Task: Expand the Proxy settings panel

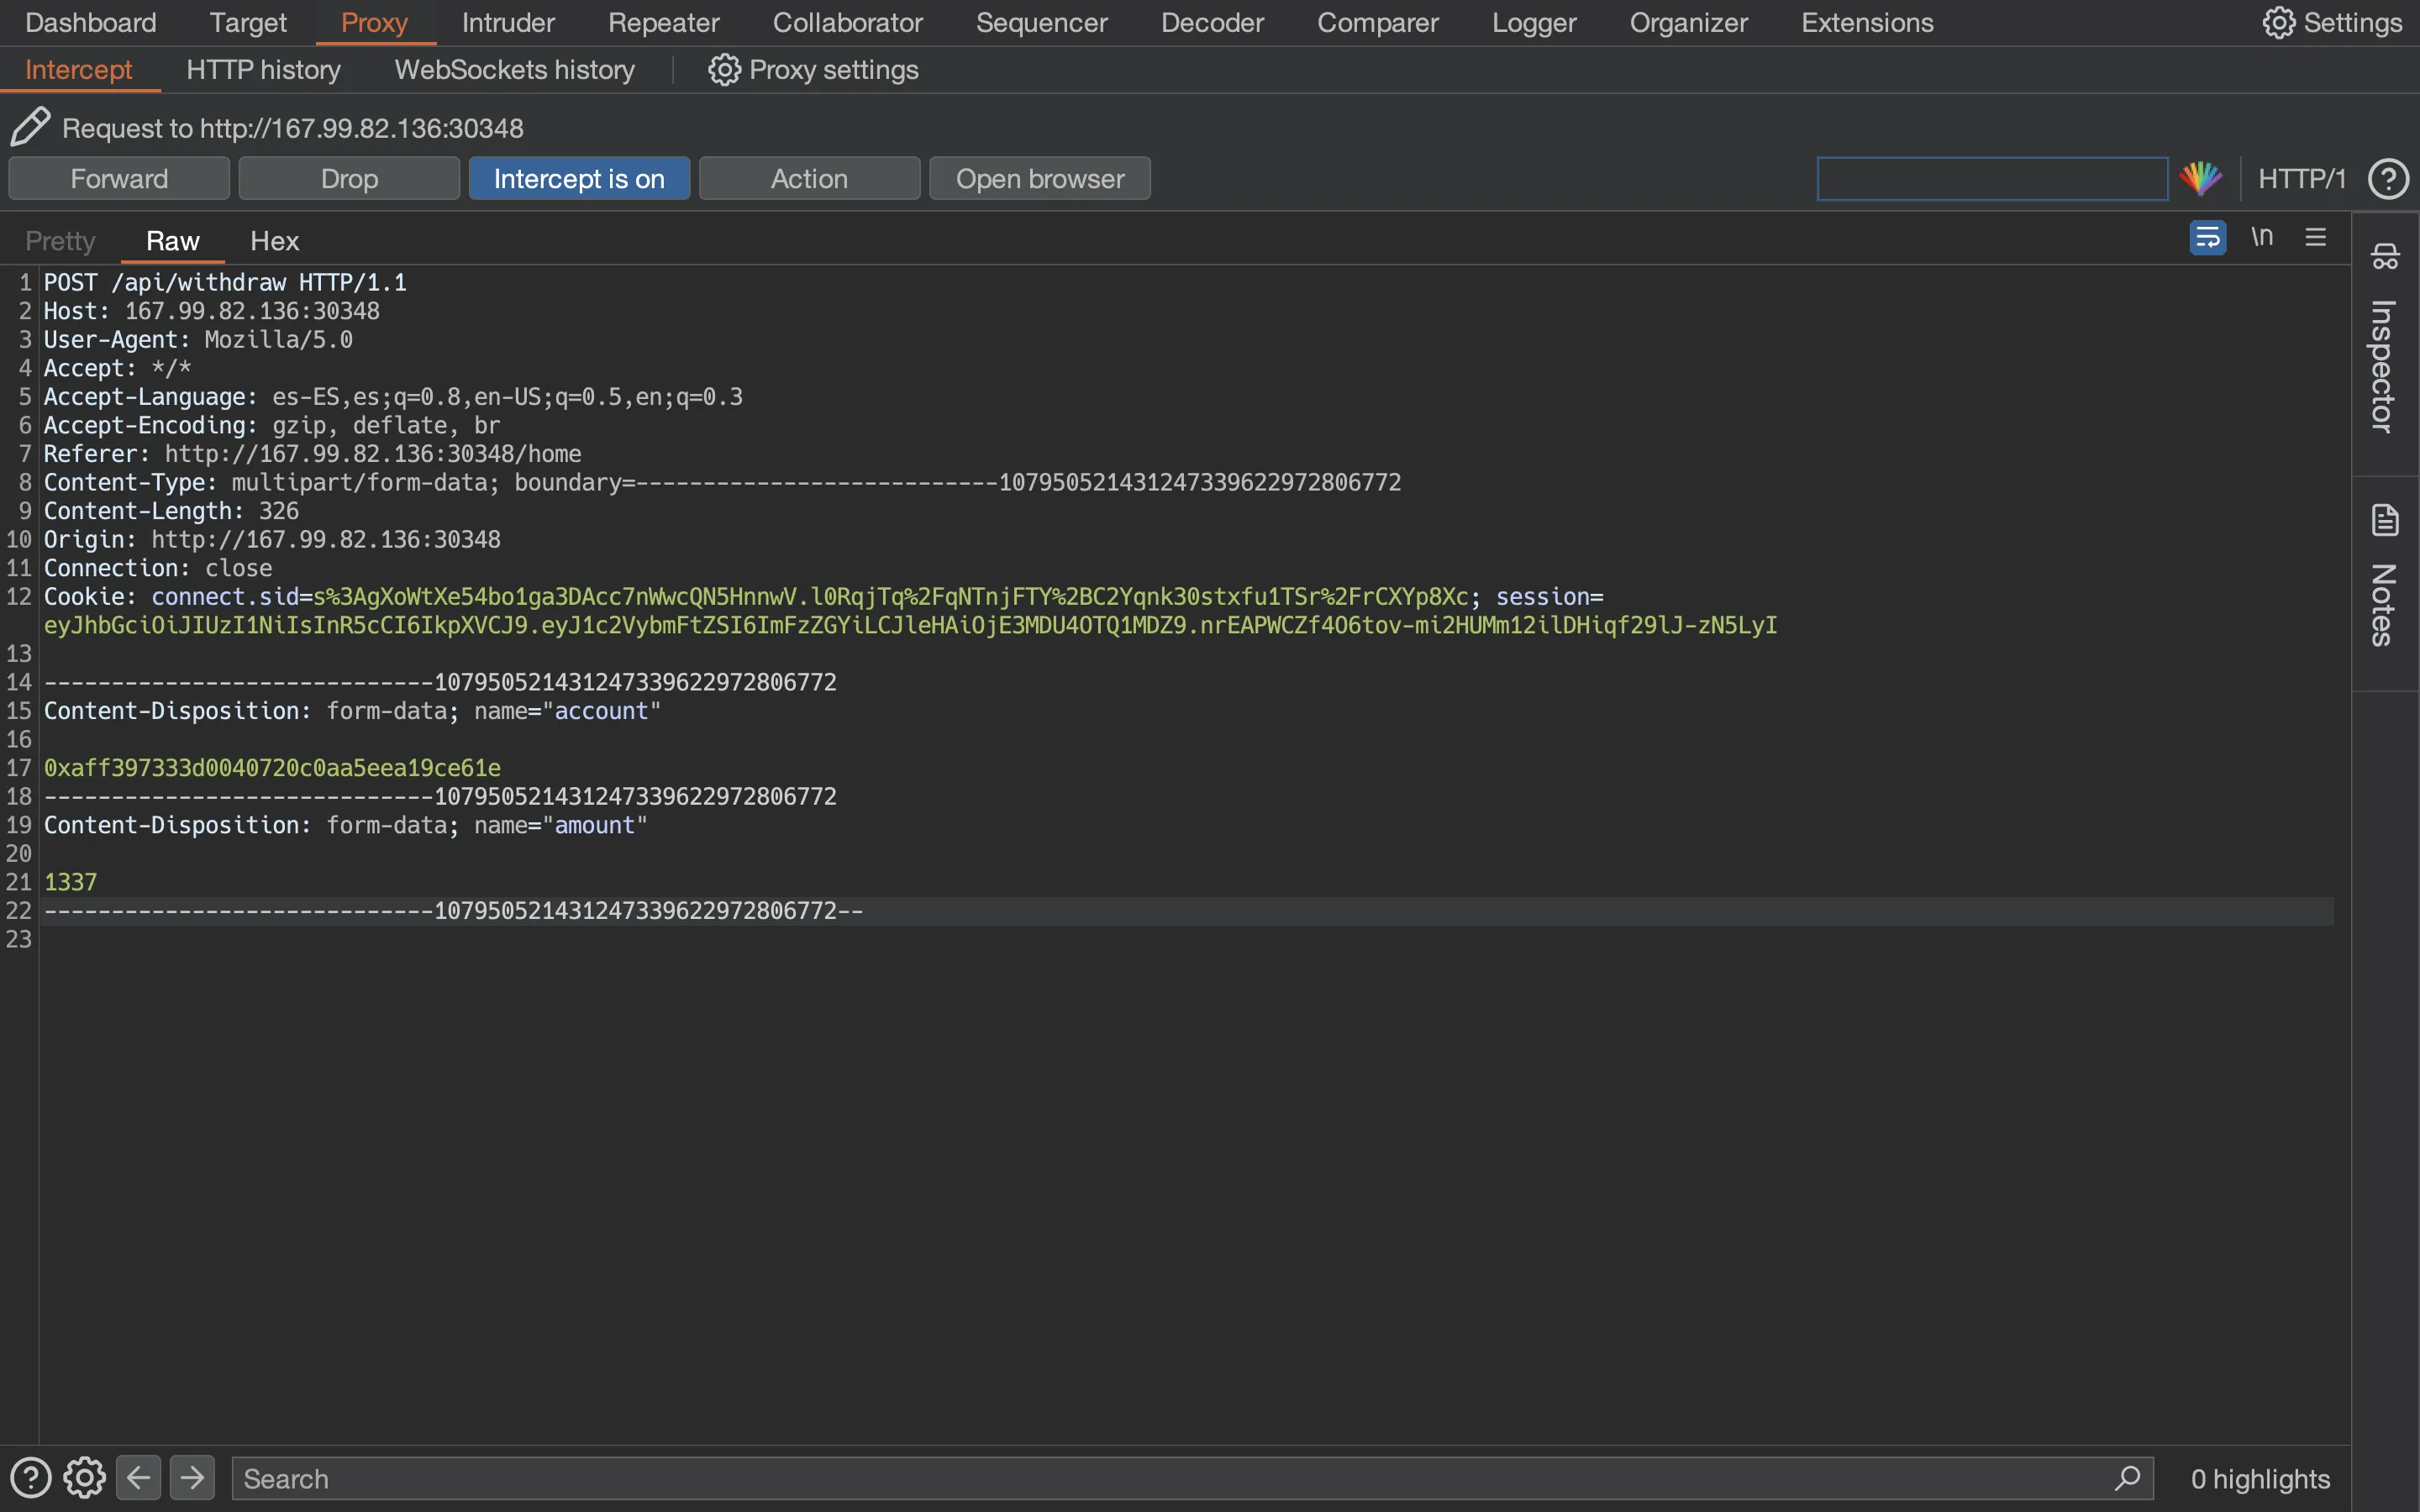Action: [x=813, y=70]
